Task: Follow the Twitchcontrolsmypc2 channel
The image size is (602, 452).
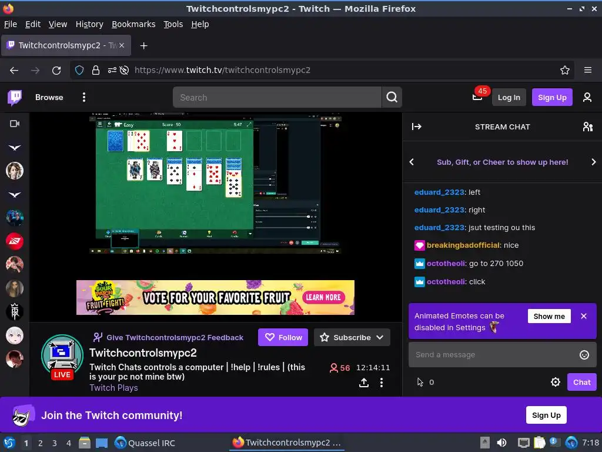Action: tap(283, 337)
